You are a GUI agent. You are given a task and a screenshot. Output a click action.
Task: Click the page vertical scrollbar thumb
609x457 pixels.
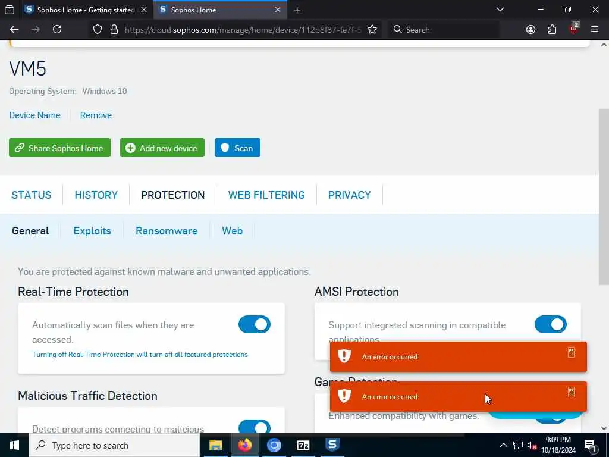click(x=604, y=196)
